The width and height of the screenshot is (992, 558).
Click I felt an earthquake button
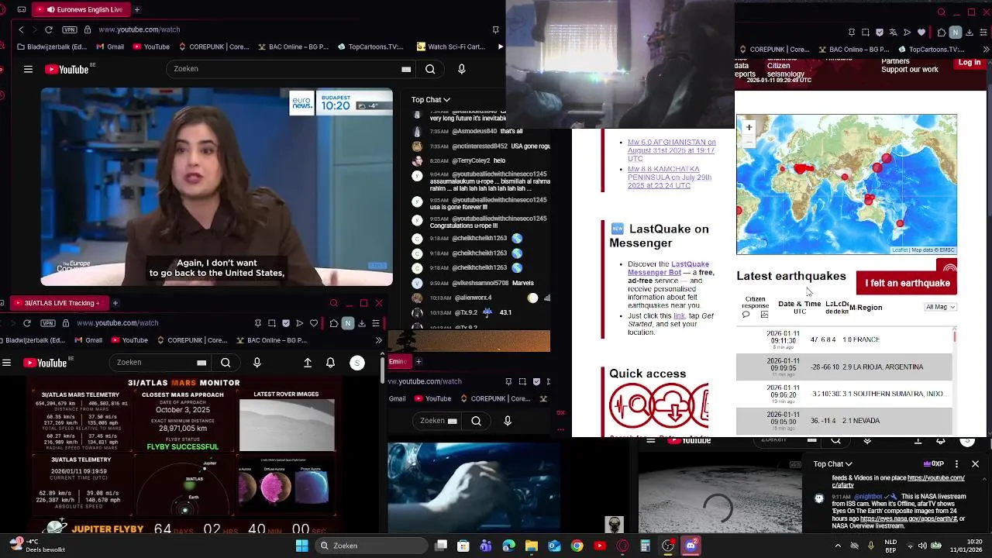908,283
